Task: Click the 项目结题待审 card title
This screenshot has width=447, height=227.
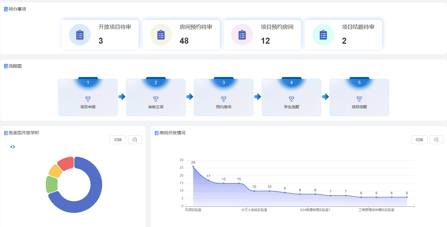Action: [358, 27]
